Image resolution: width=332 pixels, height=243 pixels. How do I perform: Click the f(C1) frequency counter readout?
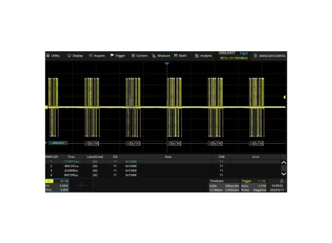point(234,58)
